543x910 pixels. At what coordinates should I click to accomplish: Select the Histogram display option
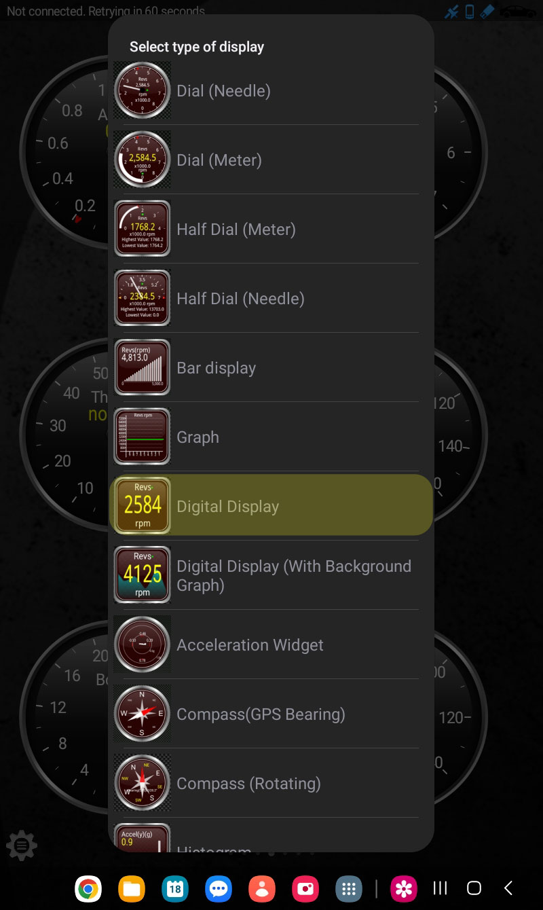(271, 838)
